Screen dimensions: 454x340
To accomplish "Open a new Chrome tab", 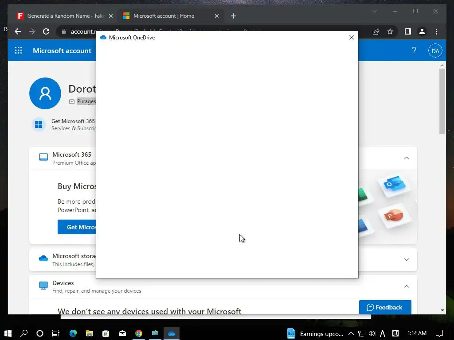I will tap(234, 16).
